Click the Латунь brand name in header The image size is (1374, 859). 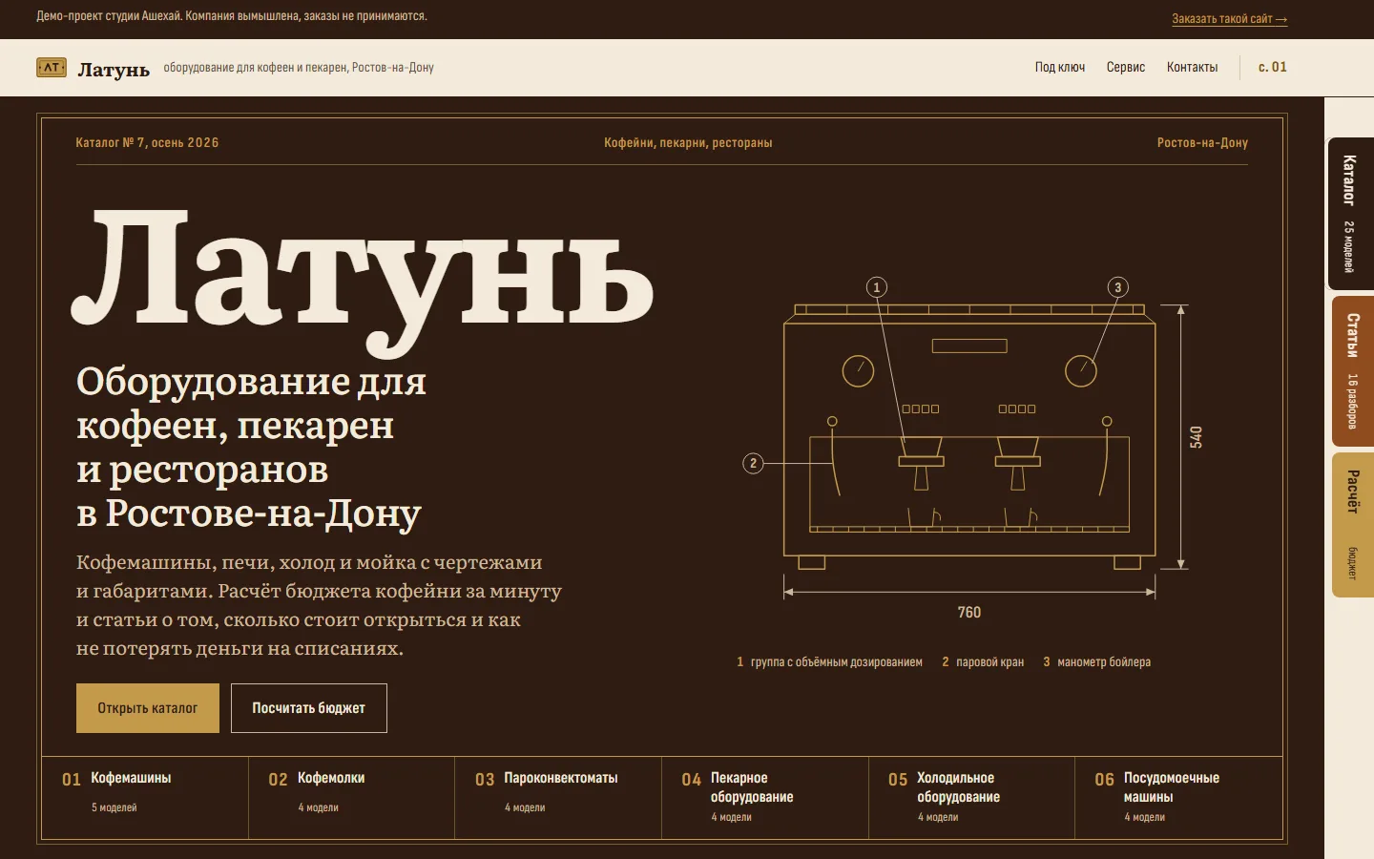point(114,69)
